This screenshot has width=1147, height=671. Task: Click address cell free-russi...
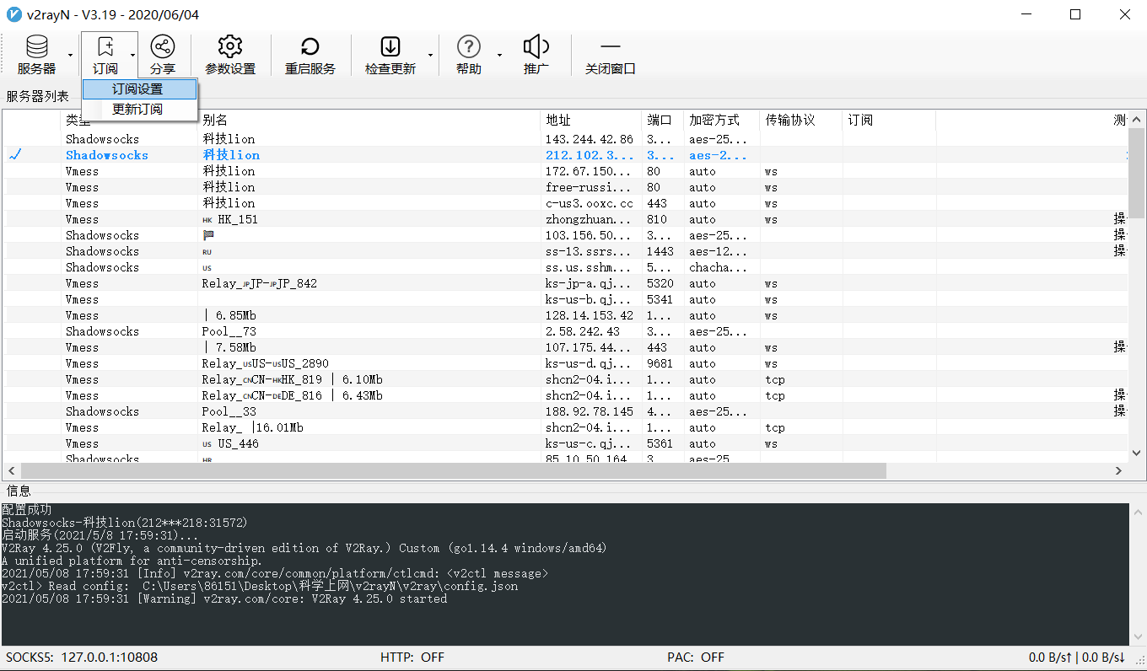[589, 187]
